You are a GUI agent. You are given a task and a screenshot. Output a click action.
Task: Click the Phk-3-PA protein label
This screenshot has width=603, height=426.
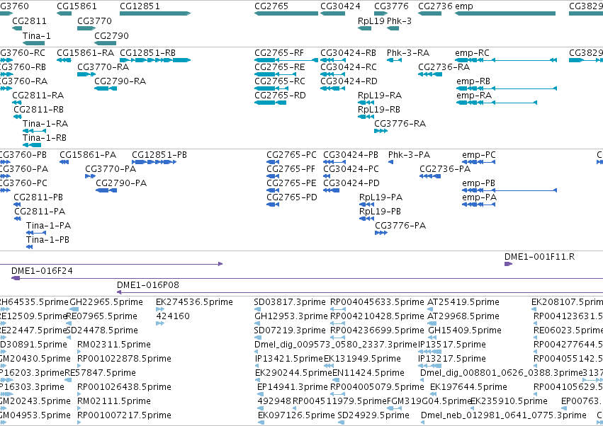409,155
